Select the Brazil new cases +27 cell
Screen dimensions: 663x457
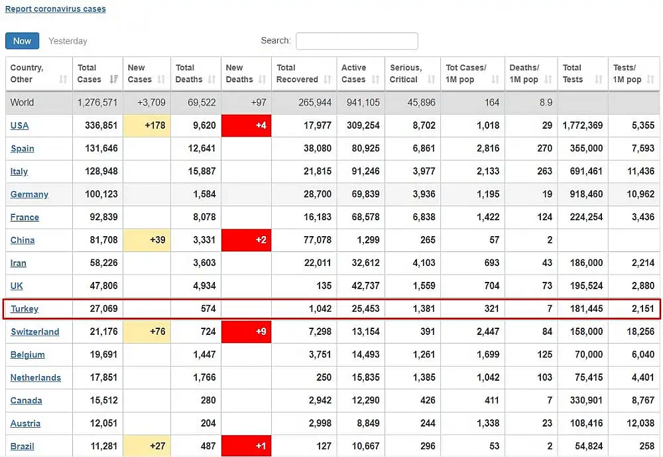click(x=147, y=446)
